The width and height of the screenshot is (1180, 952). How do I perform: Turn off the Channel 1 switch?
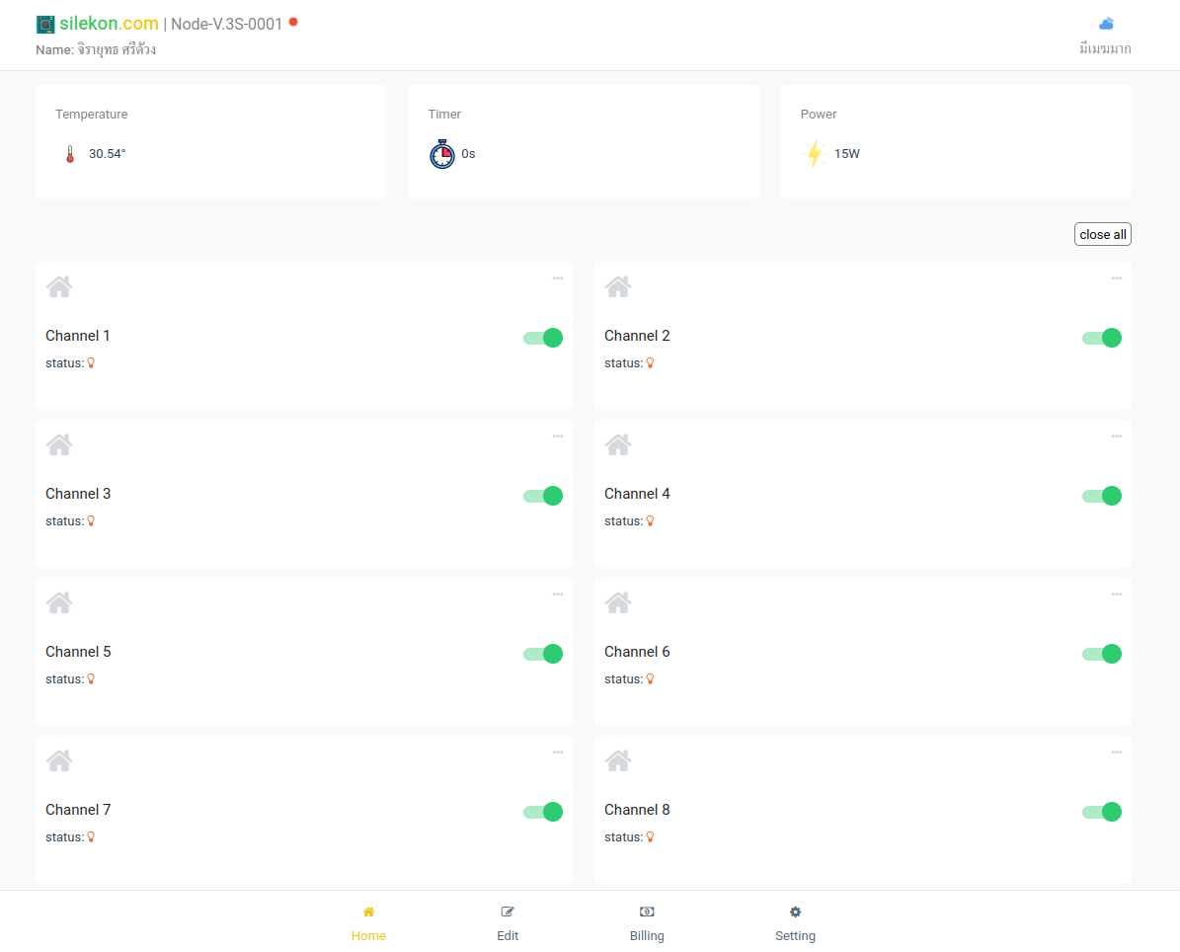(x=543, y=338)
